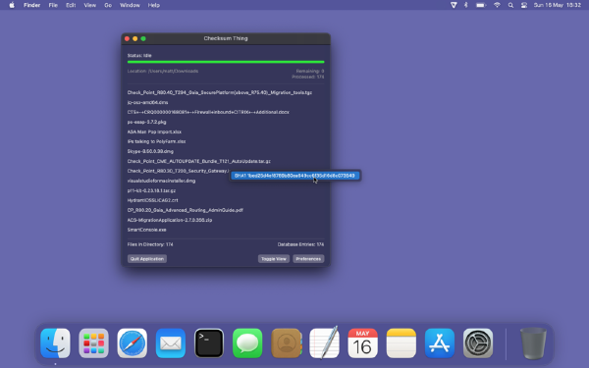Open the Terminal app in dock
Screen dimensions: 589x368
(x=209, y=343)
